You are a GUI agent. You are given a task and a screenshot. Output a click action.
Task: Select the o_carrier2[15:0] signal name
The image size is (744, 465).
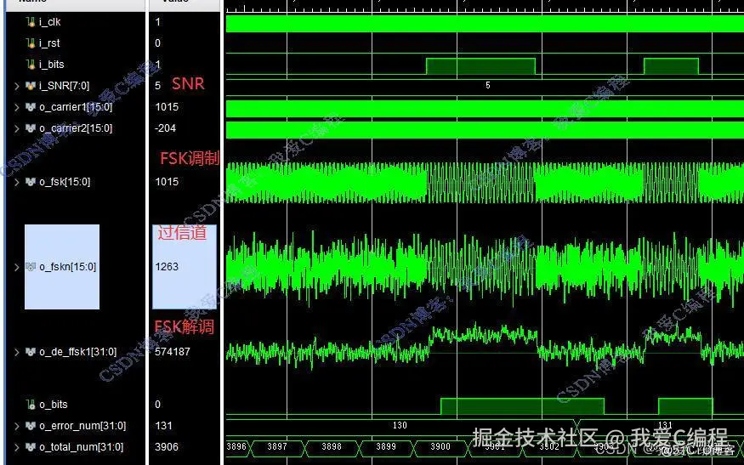[76, 128]
